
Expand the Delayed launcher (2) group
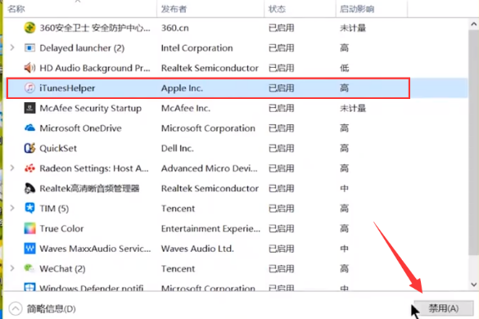coord(12,47)
